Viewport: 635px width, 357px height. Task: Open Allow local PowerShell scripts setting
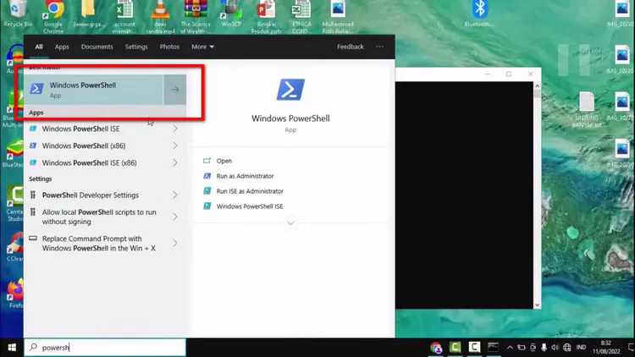pos(99,217)
